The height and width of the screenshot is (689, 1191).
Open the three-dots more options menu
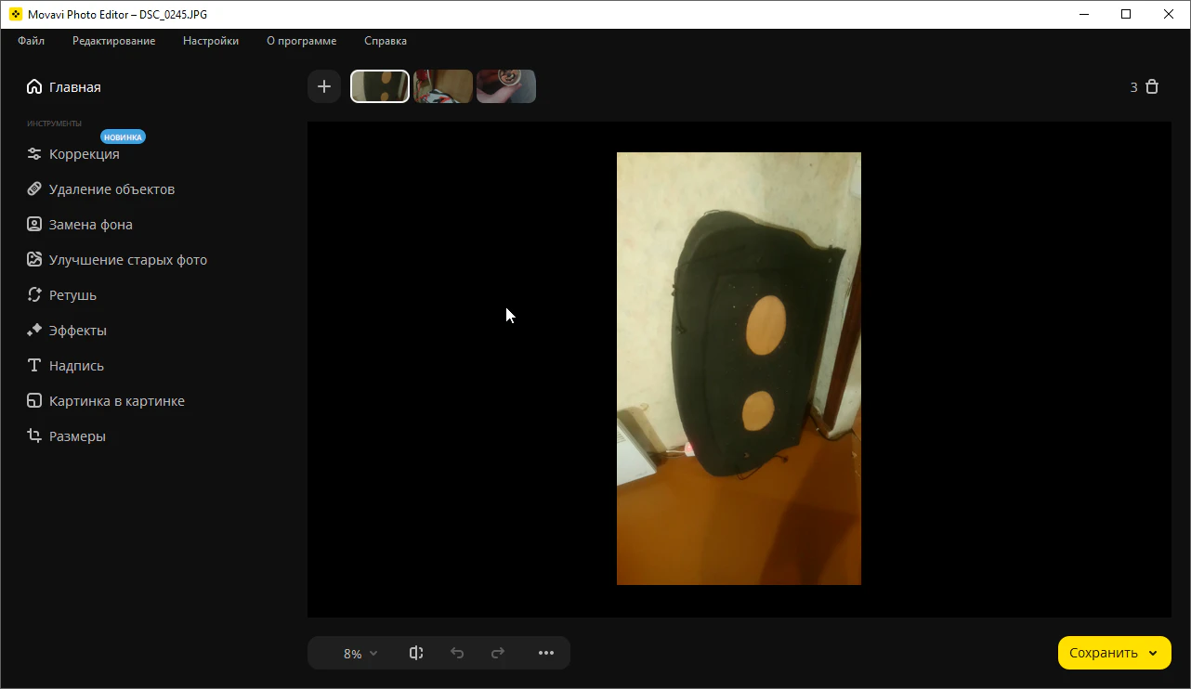click(x=546, y=653)
